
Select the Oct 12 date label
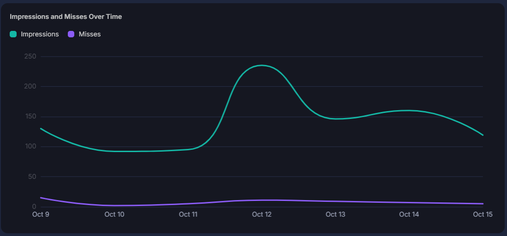(262, 214)
